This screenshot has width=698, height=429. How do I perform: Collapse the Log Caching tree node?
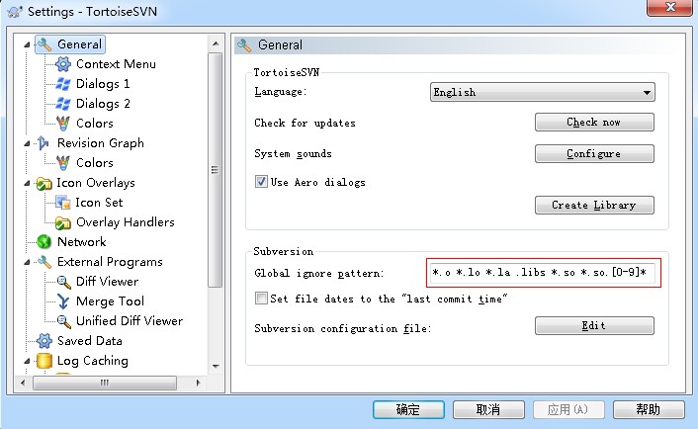[x=27, y=361]
